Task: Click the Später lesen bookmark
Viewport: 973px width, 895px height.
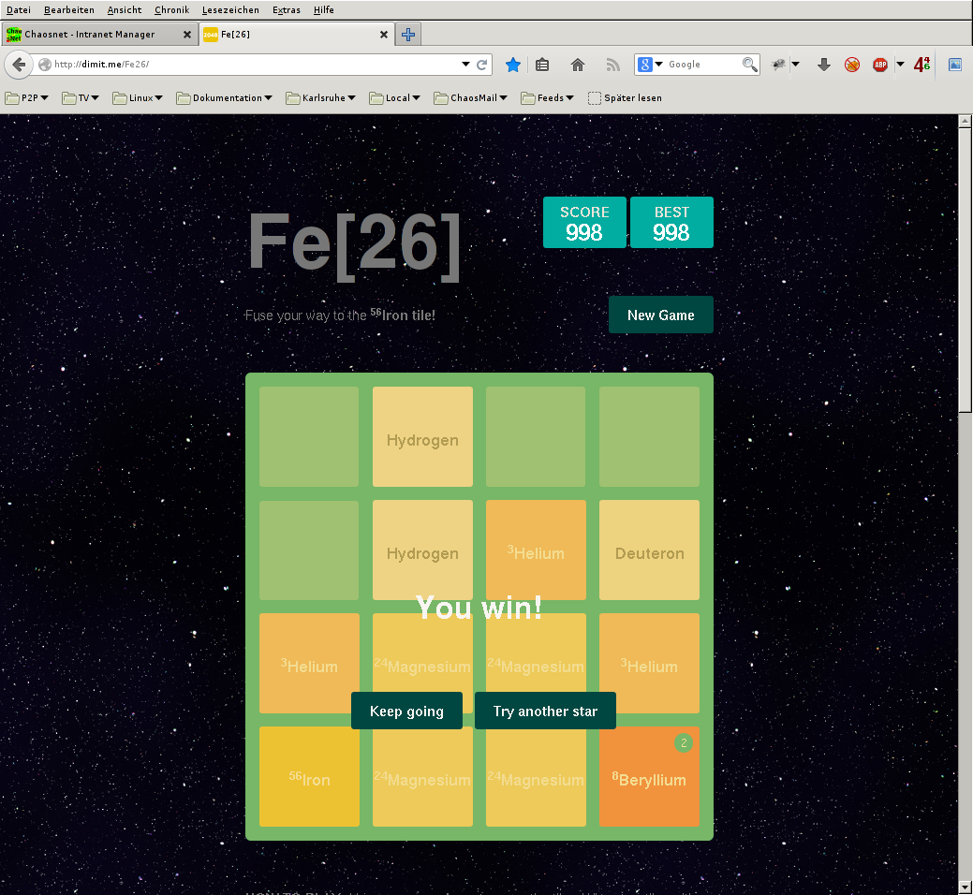Action: 625,97
